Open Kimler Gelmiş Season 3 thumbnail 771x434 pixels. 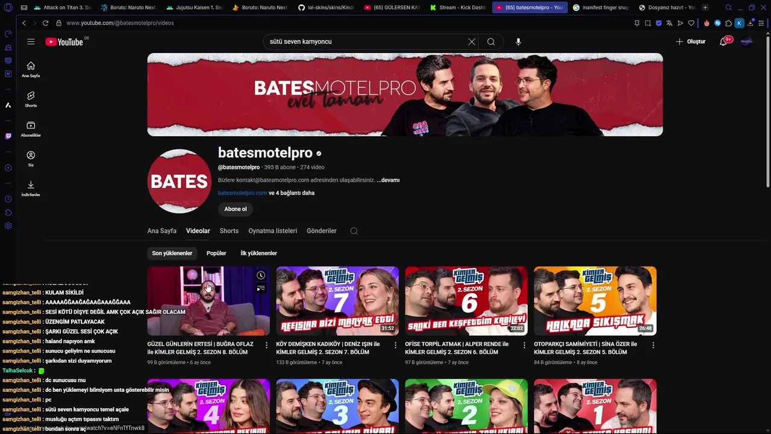click(337, 406)
